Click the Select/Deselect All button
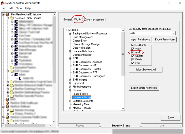Screen dimensions: 185x134 tap(145, 70)
